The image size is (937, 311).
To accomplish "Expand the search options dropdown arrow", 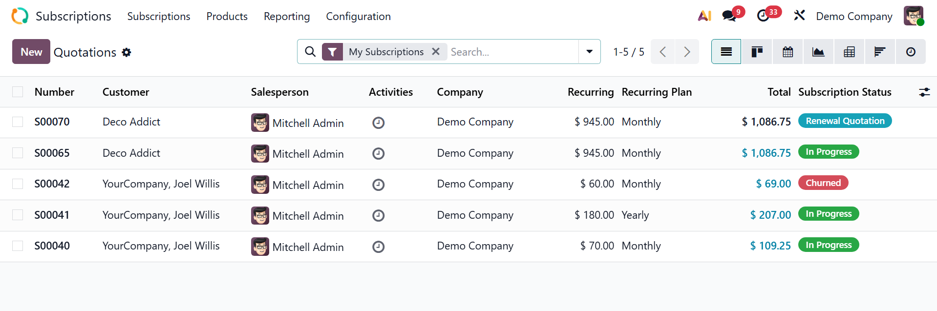I will coord(589,52).
